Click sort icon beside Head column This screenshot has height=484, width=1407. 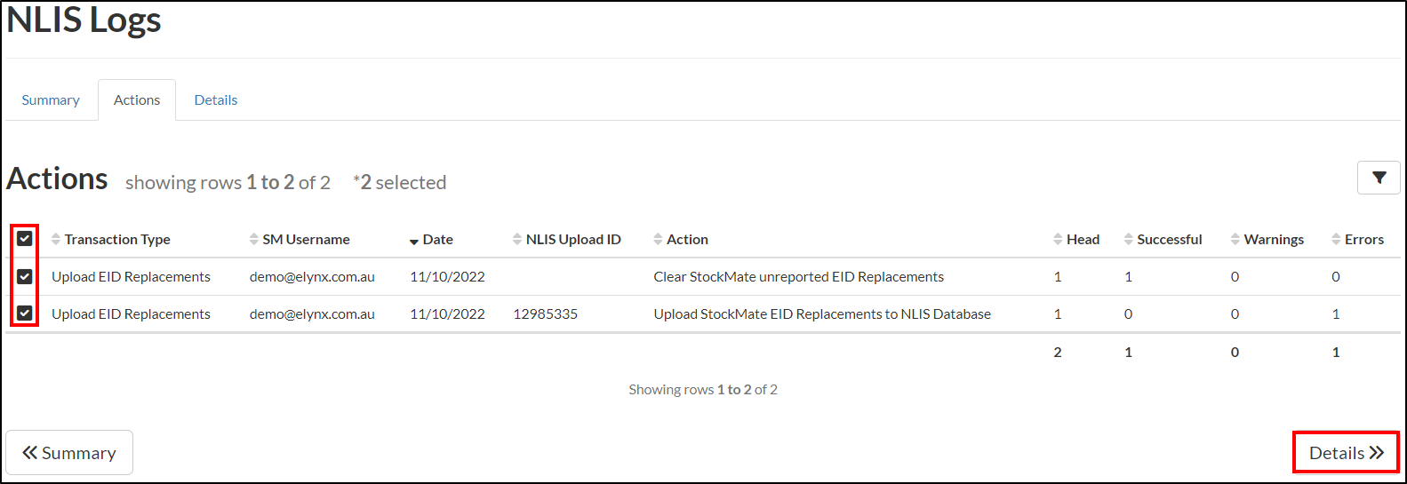coord(1058,240)
